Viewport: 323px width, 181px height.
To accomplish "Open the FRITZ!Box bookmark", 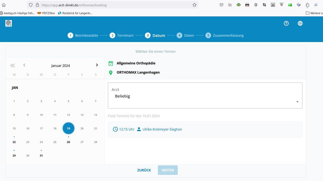I will tap(46, 13).
